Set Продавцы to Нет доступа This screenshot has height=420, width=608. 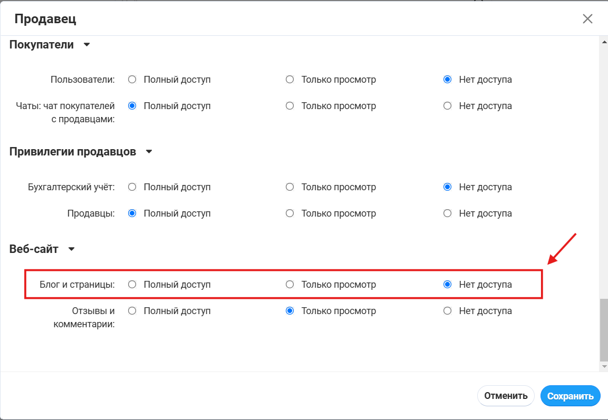point(448,213)
